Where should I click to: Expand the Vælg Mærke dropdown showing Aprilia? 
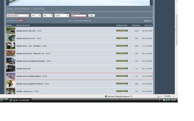tap(62, 16)
